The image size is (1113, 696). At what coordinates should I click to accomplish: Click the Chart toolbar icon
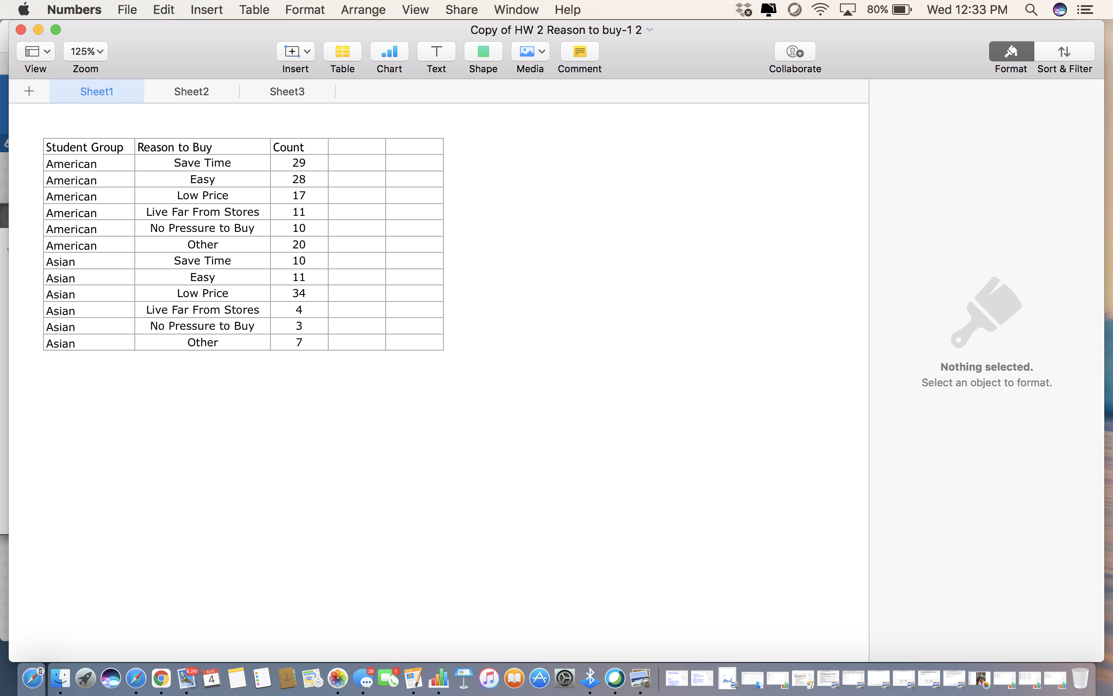(389, 52)
